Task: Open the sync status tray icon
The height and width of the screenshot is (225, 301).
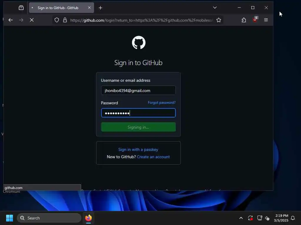Action: point(250,218)
